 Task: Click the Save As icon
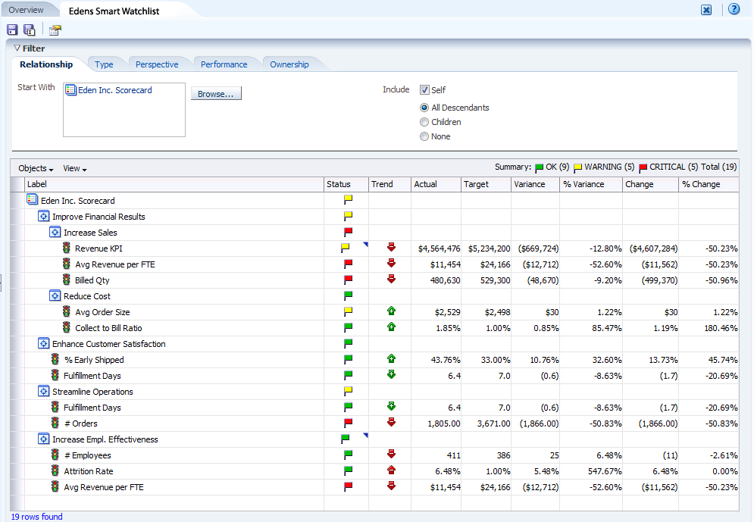point(30,30)
